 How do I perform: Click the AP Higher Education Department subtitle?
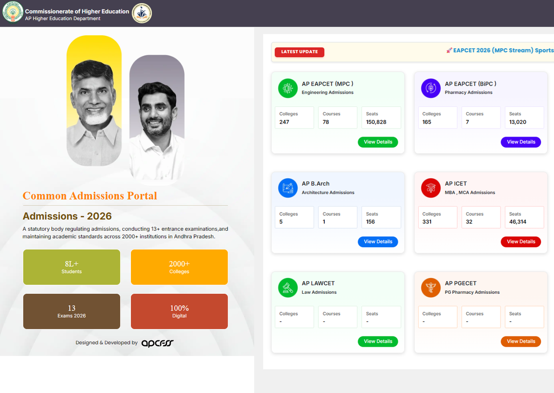(x=62, y=19)
